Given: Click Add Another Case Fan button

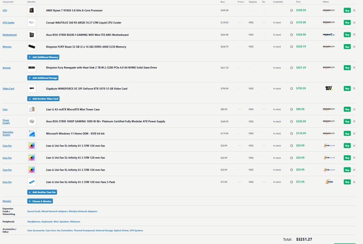Looking at the screenshot, I should (42, 192).
